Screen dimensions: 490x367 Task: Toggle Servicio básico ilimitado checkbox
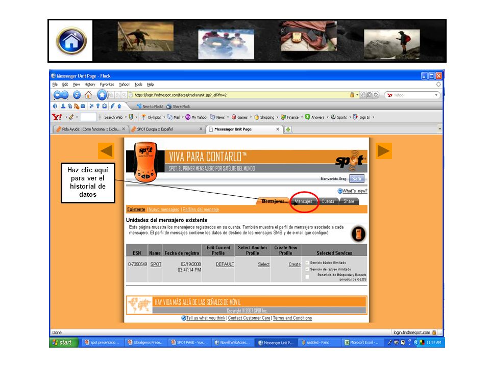coord(307,263)
